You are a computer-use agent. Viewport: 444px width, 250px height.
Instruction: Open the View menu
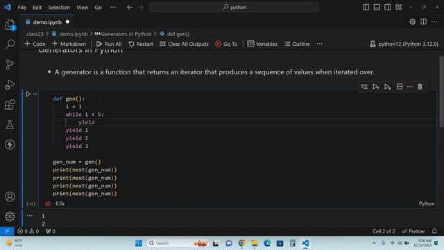[x=82, y=8]
